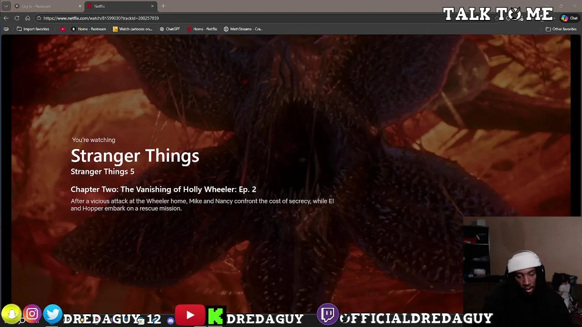Go back to the previous page
Screen dimensions: 582x327
pyautogui.click(x=6, y=18)
